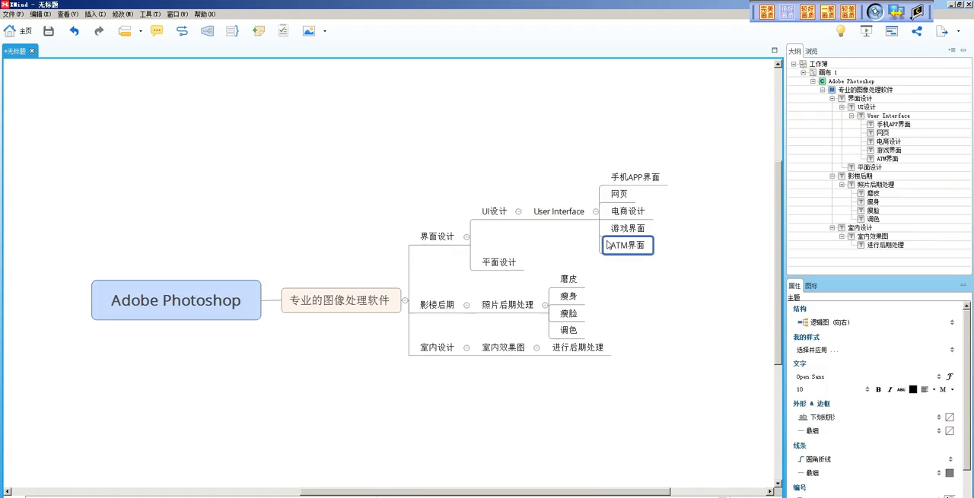Collapse the User Interface branch on the canvas

click(595, 212)
